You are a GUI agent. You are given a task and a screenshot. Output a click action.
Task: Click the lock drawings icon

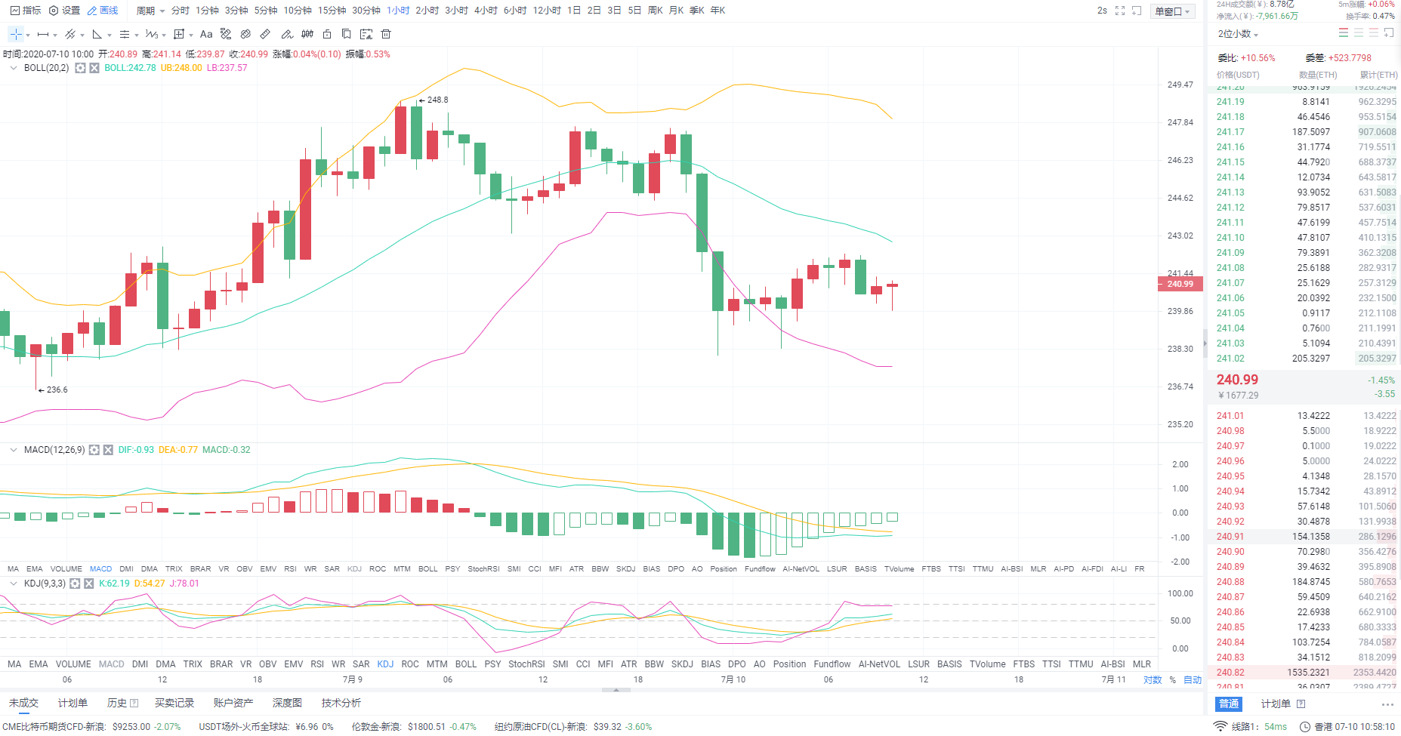327,34
